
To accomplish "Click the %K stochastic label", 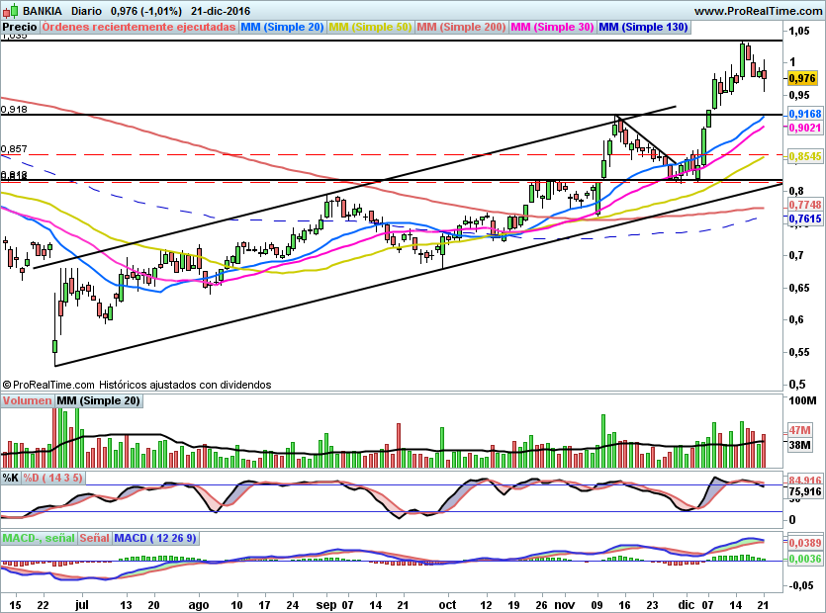I will coord(10,478).
